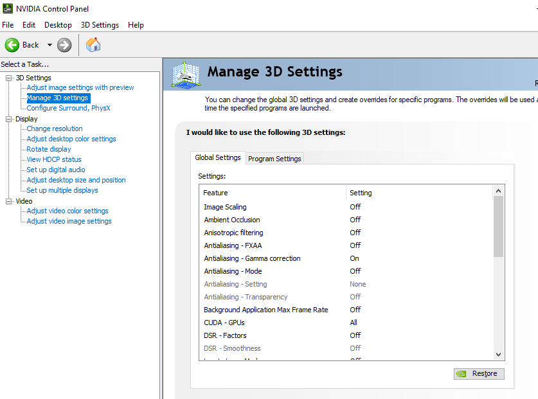Click the Off value for DSR - Factors
Screen dimensions: 538x399
(x=355, y=335)
